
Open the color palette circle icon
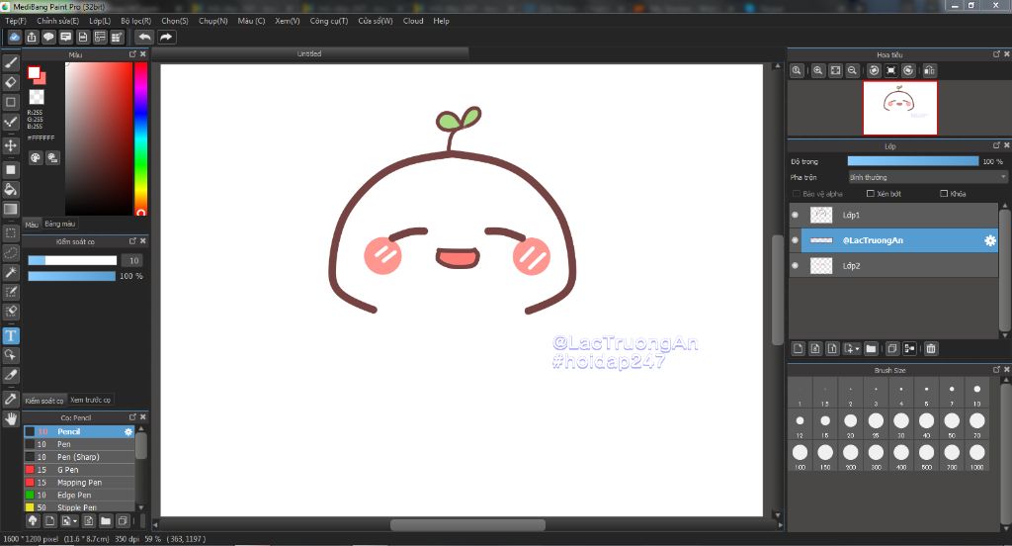(36, 157)
